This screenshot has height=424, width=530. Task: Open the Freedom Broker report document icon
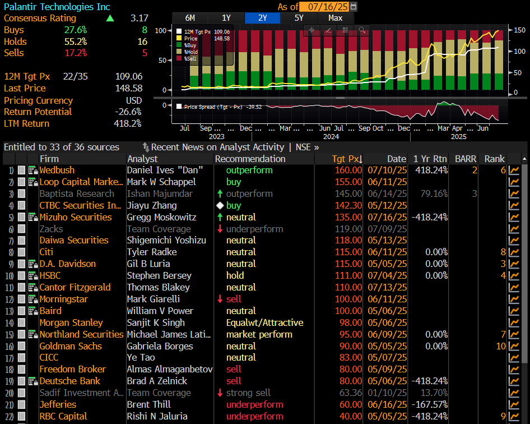coord(22,370)
